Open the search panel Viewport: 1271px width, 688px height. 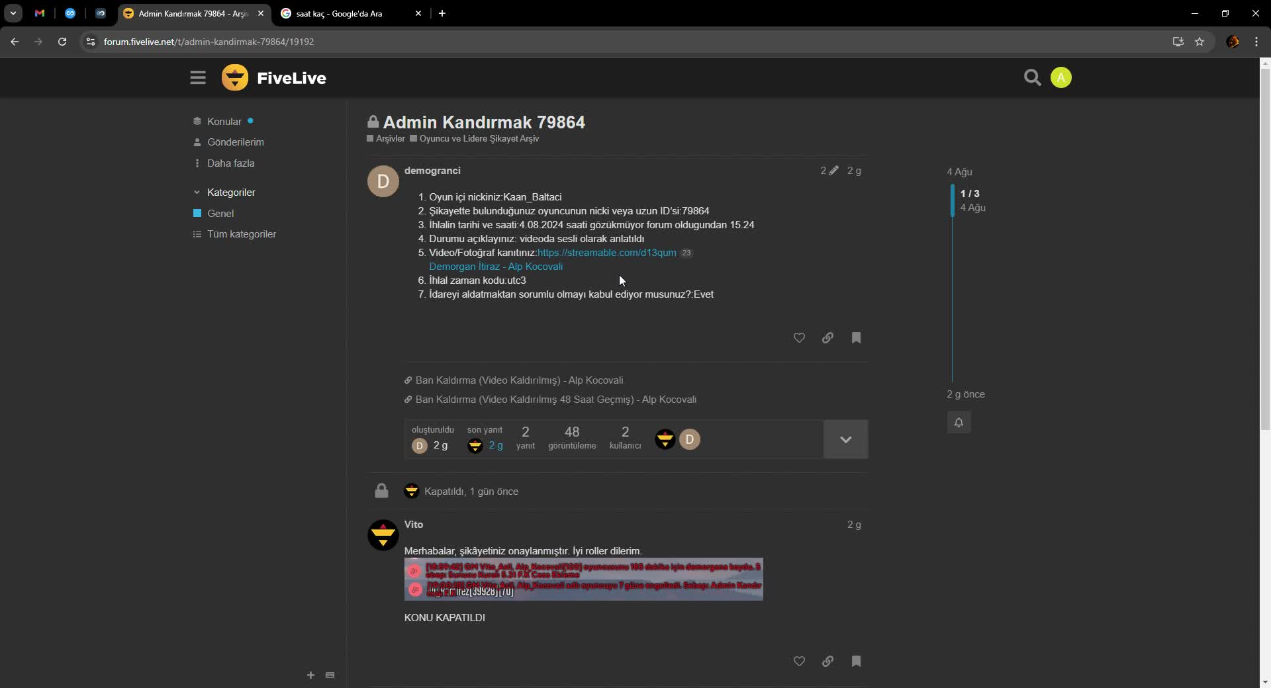click(1033, 77)
